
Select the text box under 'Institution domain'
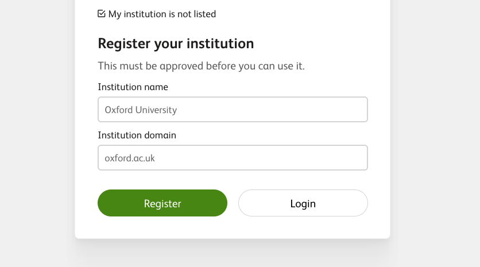tap(233, 157)
